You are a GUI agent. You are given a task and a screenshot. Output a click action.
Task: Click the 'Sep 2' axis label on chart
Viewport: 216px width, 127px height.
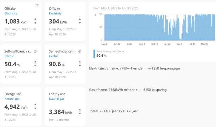142,44
